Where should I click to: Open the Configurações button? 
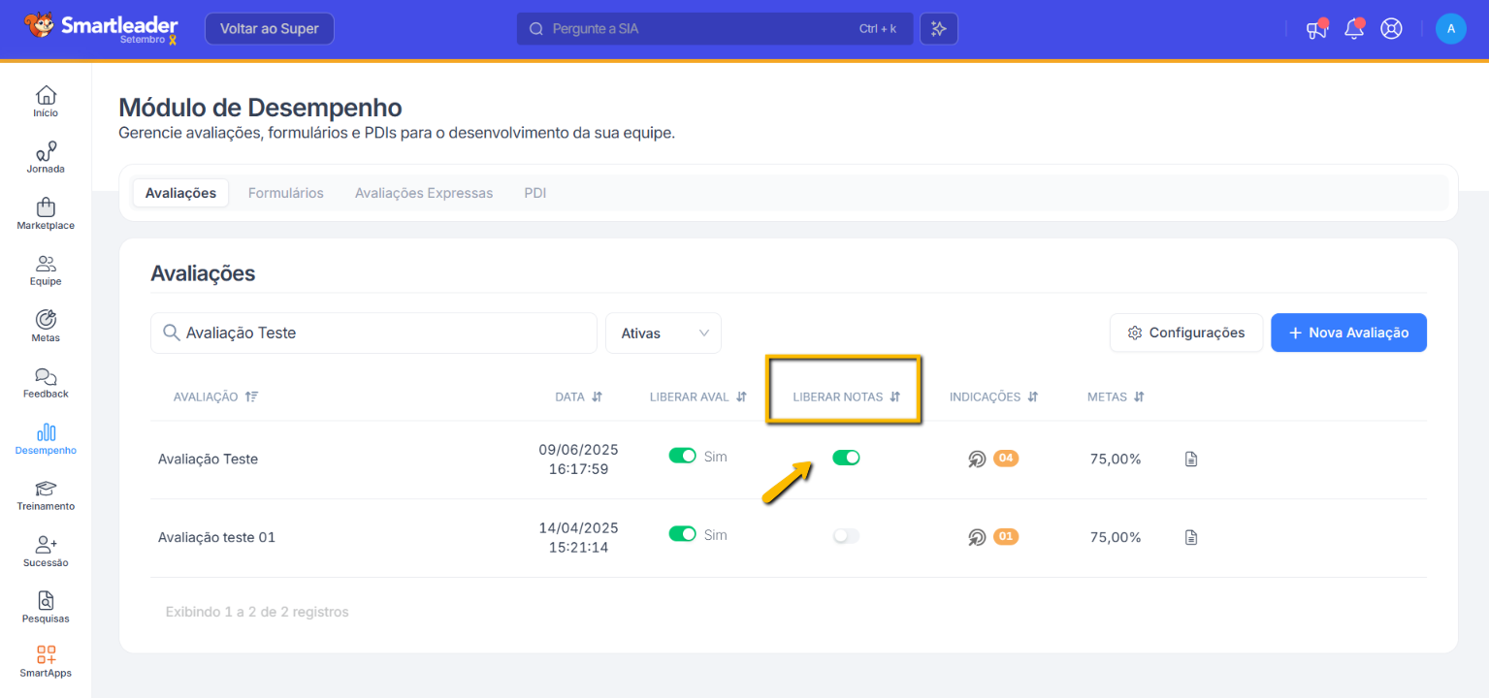point(1185,333)
